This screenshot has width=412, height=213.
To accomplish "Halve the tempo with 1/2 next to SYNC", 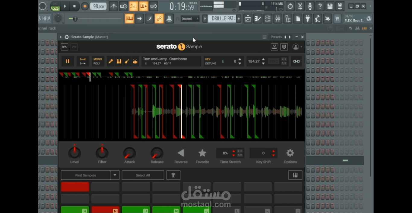I will 284,63.
